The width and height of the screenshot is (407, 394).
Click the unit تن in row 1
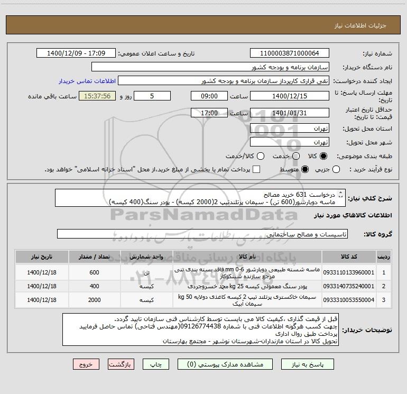pos(146,273)
